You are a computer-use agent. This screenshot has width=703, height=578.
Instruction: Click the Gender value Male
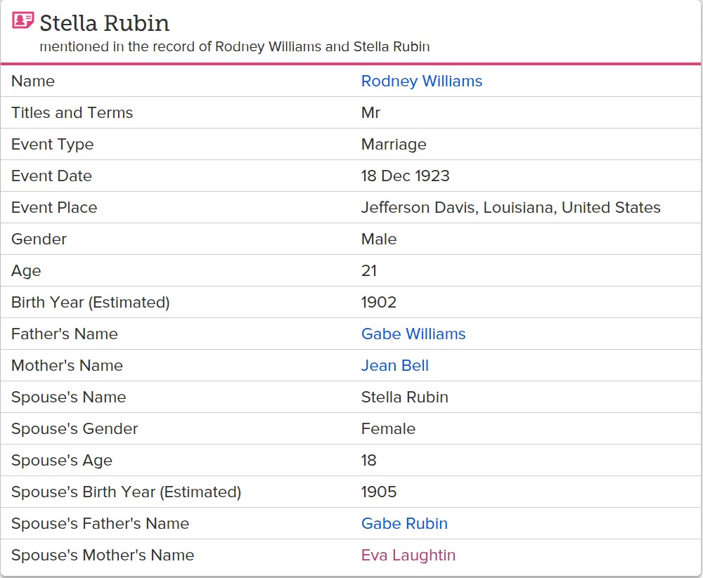pyautogui.click(x=378, y=239)
